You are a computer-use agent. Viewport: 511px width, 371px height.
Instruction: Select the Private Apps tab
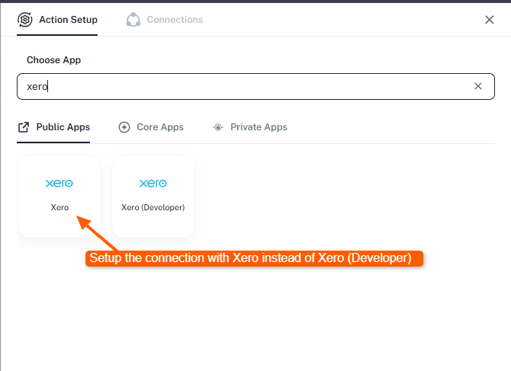[250, 127]
